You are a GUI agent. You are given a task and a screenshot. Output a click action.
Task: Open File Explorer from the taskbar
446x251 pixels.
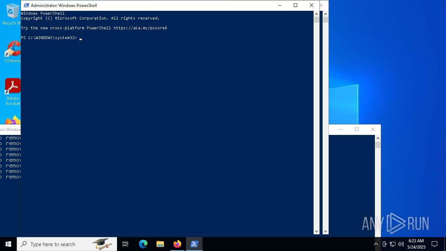click(160, 244)
